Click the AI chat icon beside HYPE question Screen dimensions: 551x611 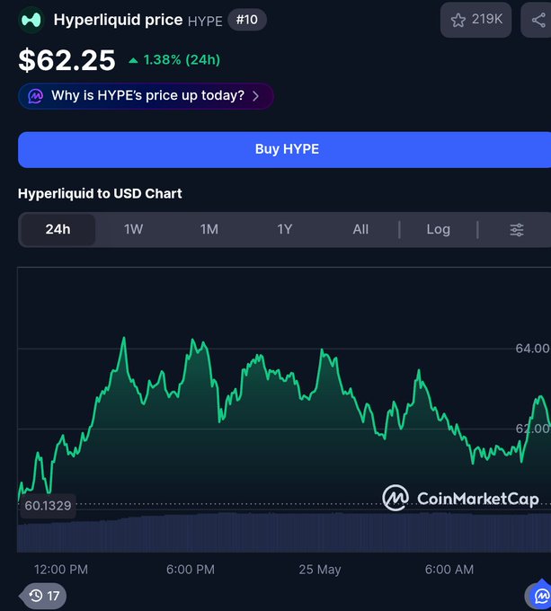35,96
